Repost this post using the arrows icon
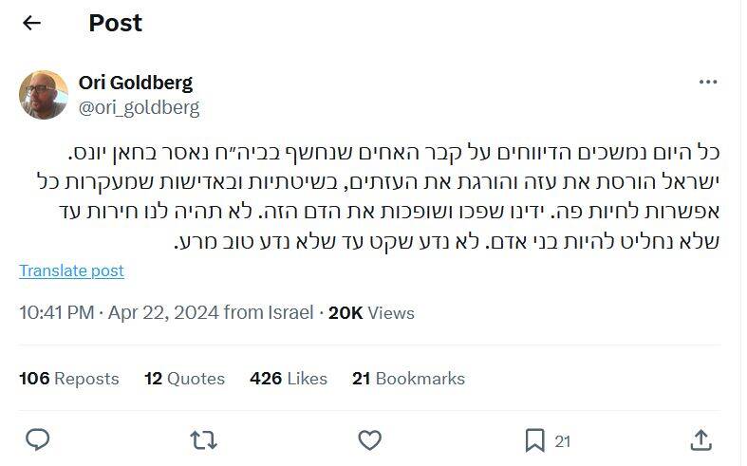 click(x=203, y=439)
